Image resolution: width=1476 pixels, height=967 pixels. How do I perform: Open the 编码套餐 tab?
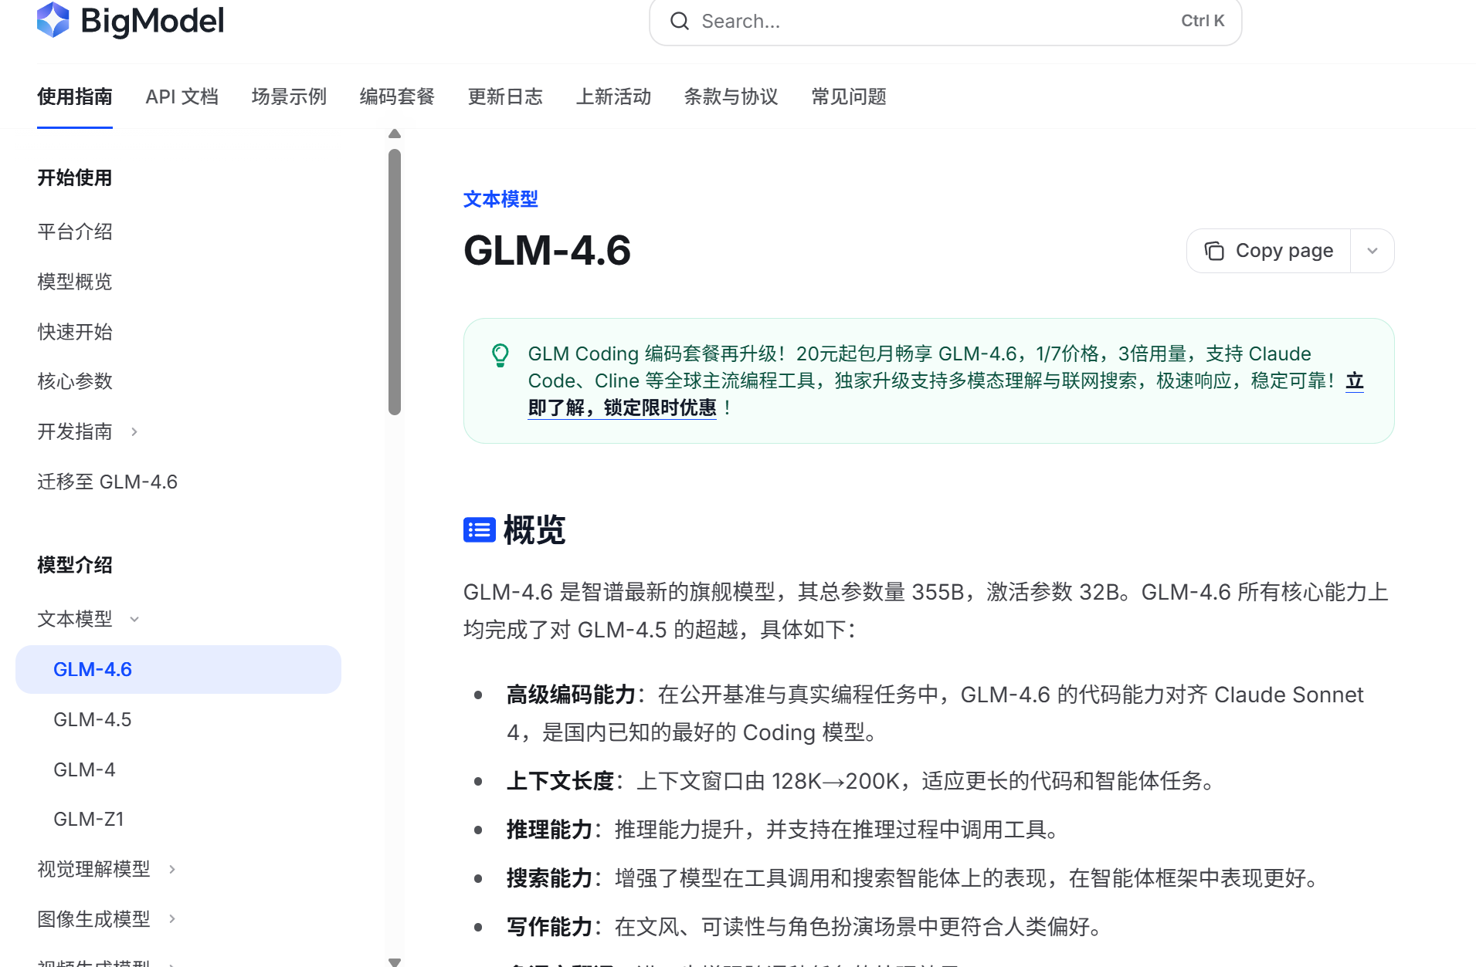tap(397, 96)
